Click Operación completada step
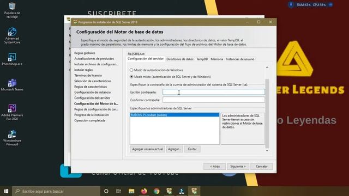The width and height of the screenshot is (349, 196). pos(89,120)
